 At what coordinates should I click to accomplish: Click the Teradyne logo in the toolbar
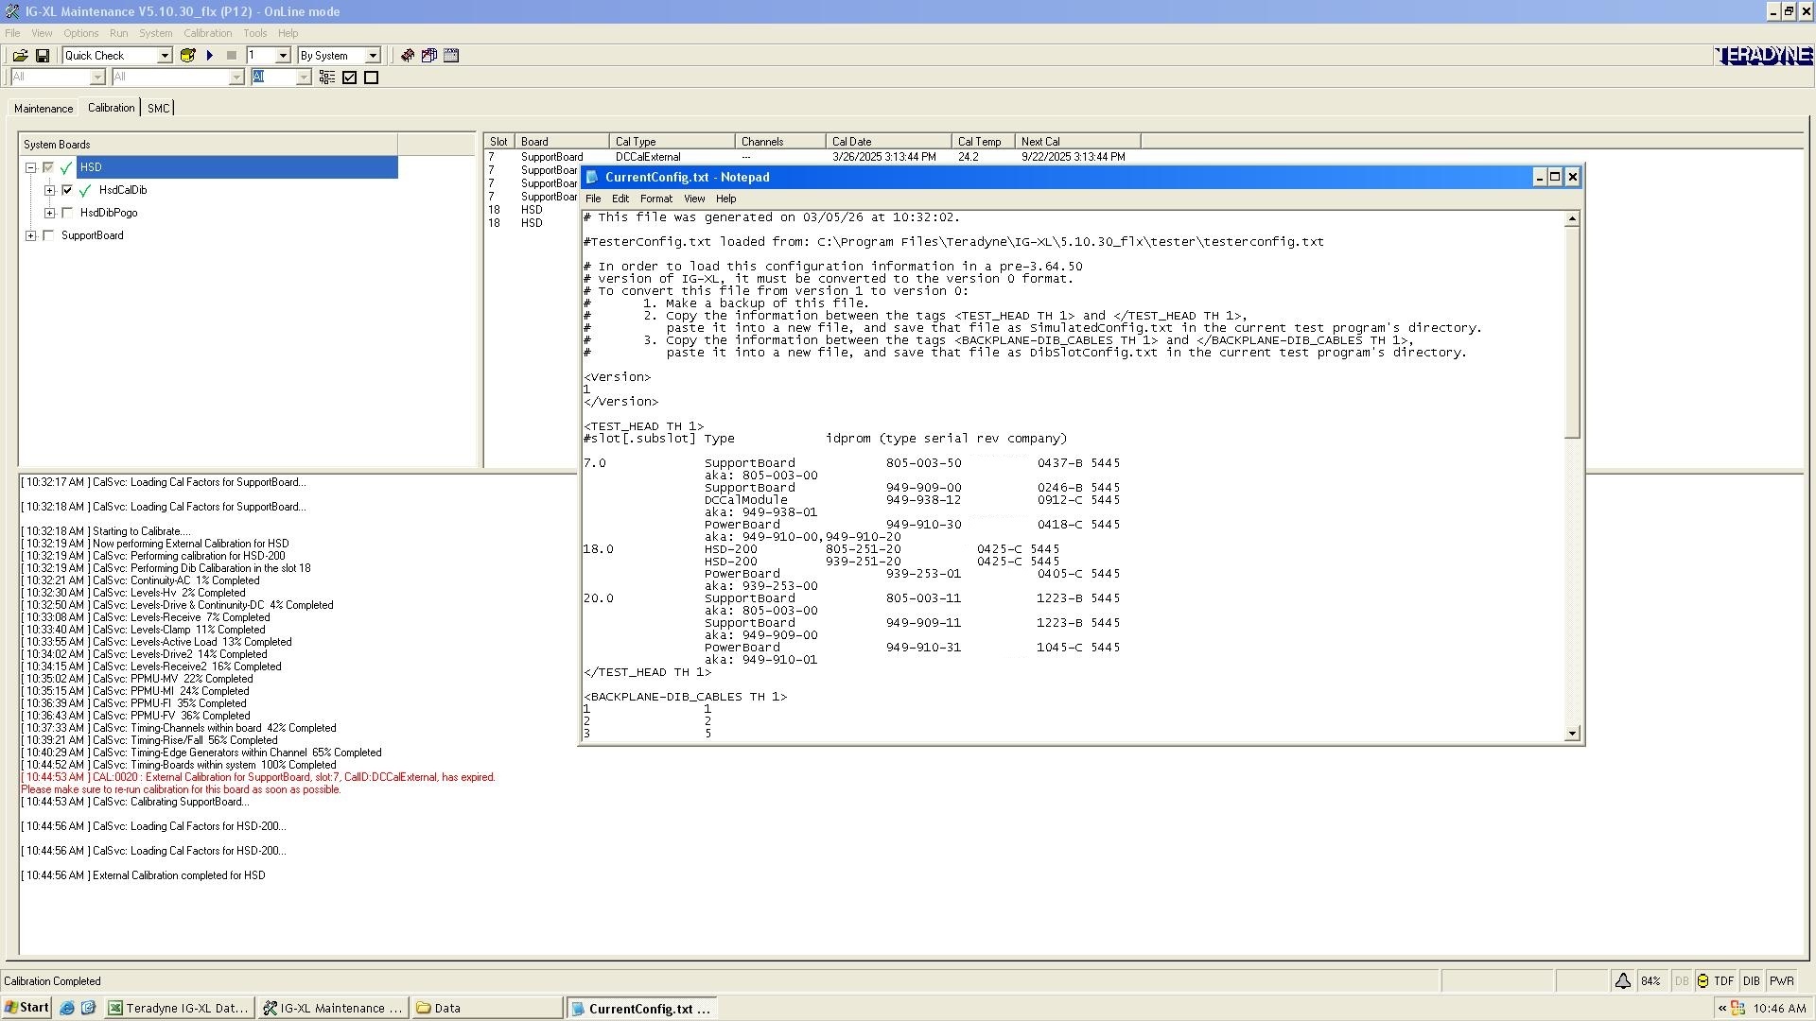point(1763,56)
